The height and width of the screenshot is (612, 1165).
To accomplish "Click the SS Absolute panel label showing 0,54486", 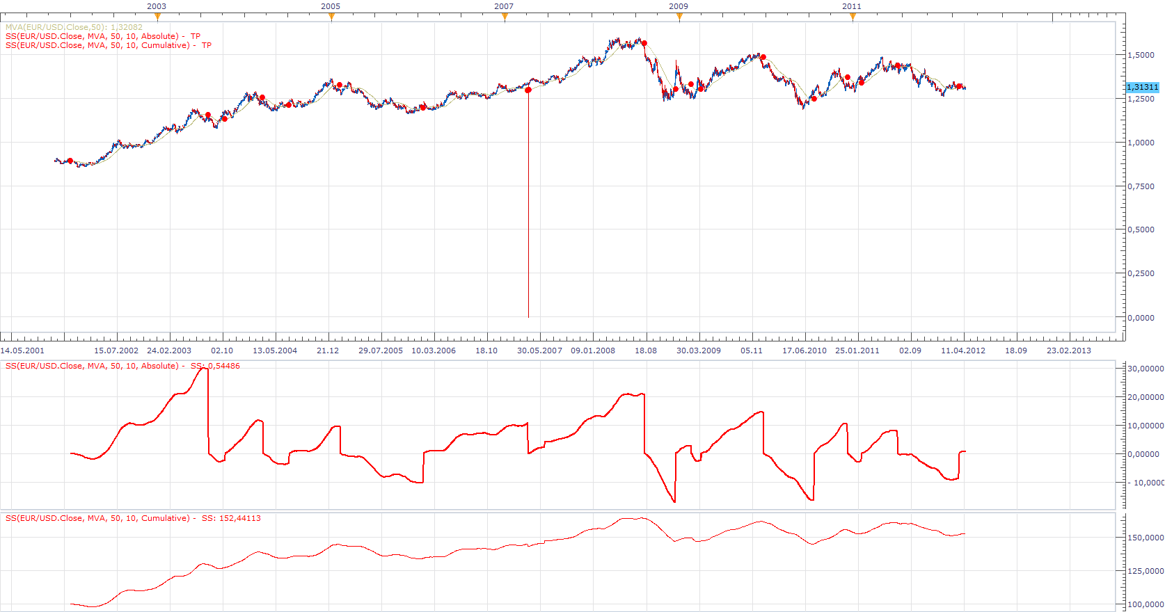I will tap(122, 366).
